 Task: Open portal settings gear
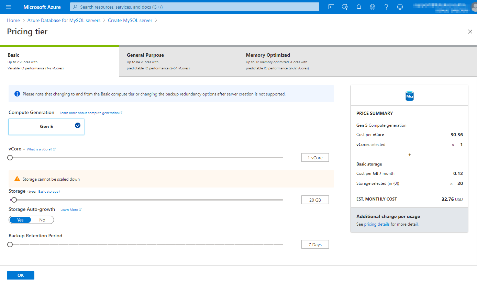click(373, 7)
